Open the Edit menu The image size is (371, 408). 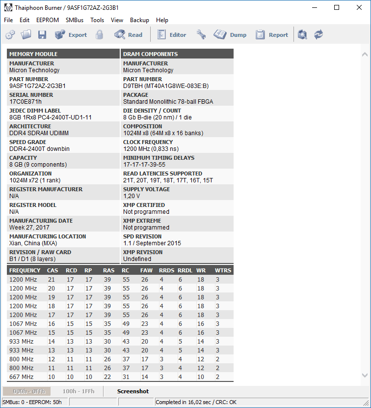coord(25,20)
